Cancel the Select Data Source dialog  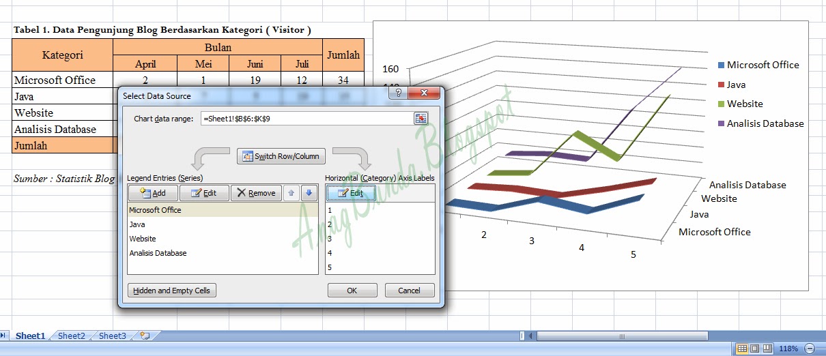[410, 291]
